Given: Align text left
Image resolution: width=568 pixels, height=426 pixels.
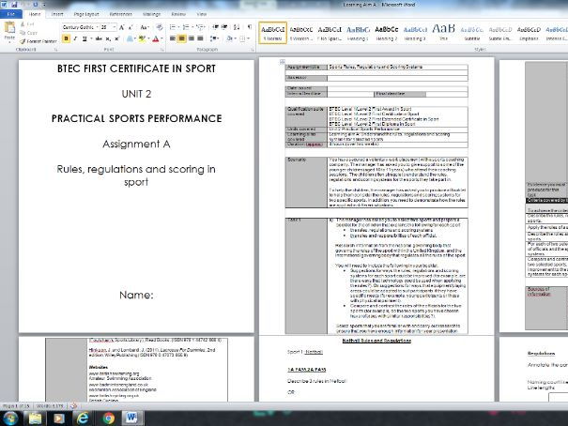Looking at the screenshot, I should coord(173,38).
